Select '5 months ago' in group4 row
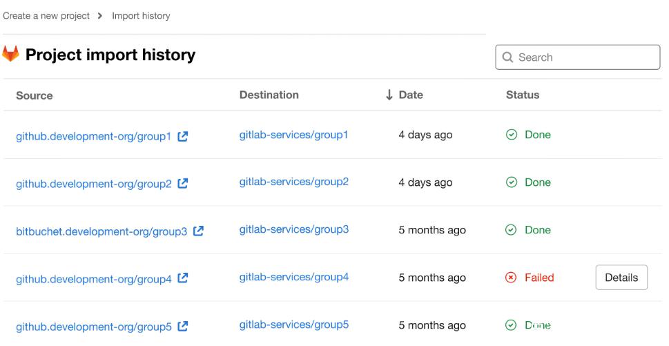This screenshot has height=346, width=669. click(x=432, y=278)
